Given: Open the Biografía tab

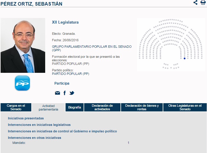Looking at the screenshot, I should point(74,107).
